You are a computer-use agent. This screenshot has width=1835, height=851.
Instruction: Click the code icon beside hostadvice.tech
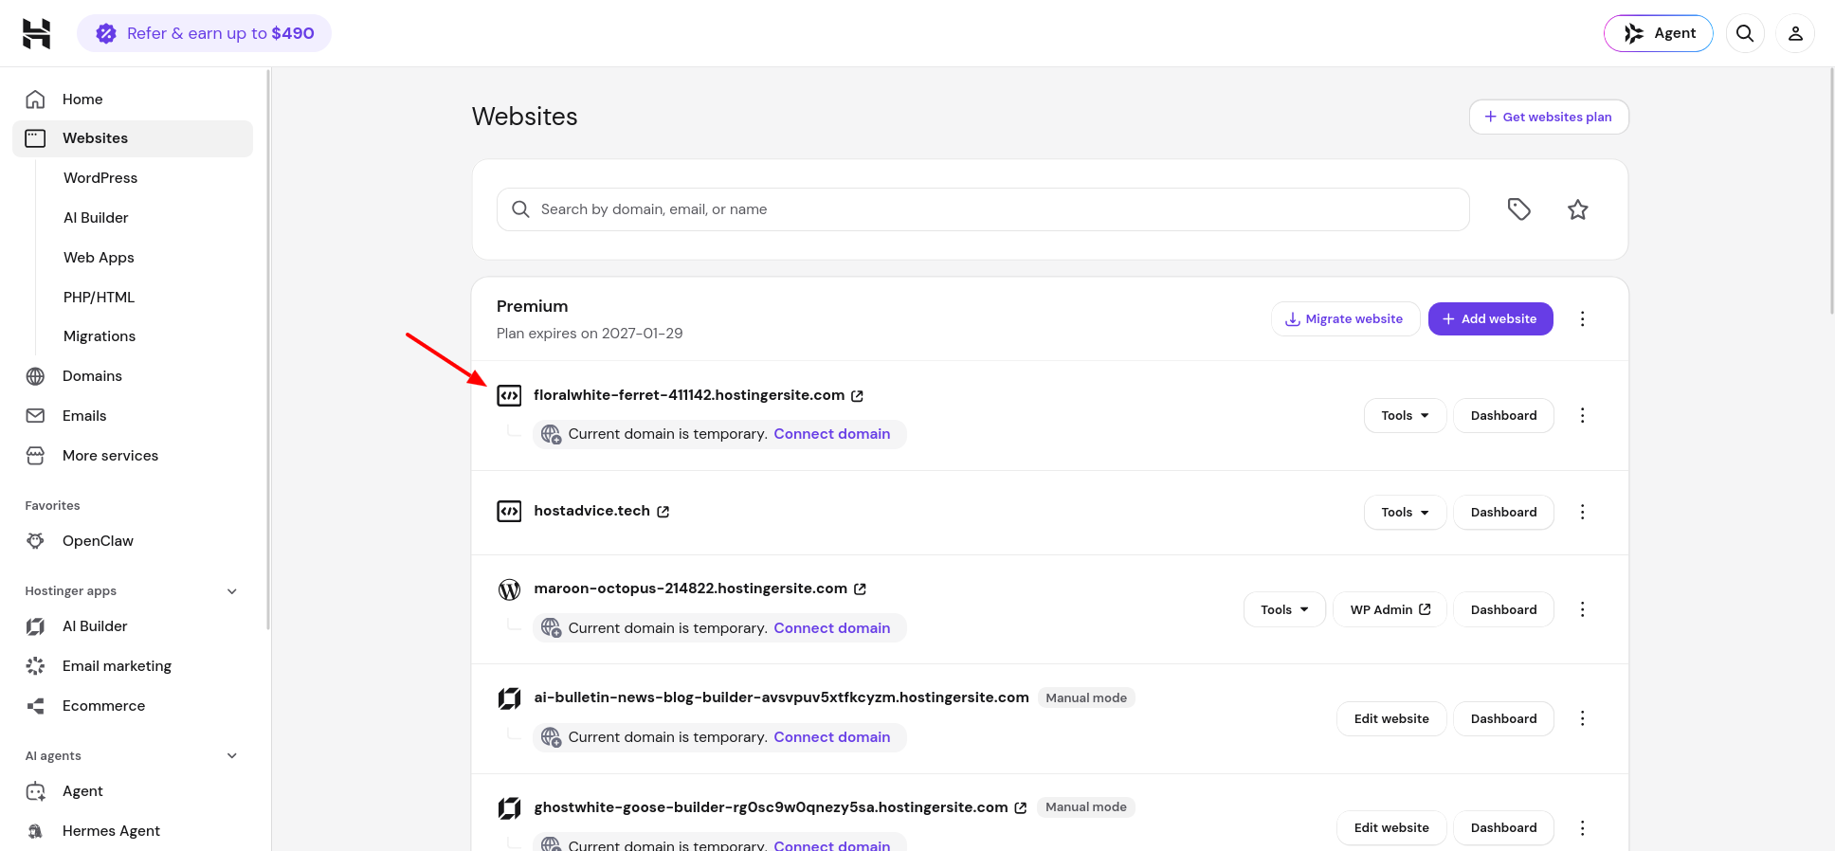click(509, 512)
